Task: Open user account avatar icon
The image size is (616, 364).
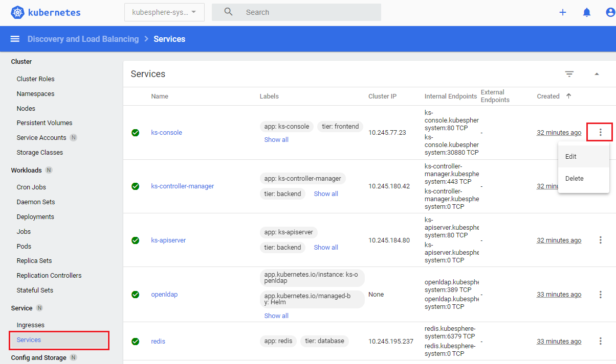Action: [610, 12]
